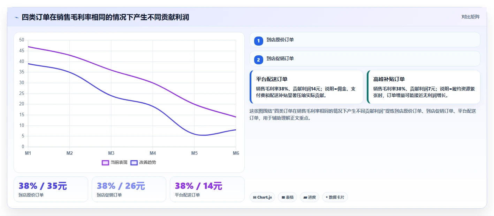494x216 pixels.
Task: Click the summary paragraph starting 这张图围绕
Action: pos(363,114)
